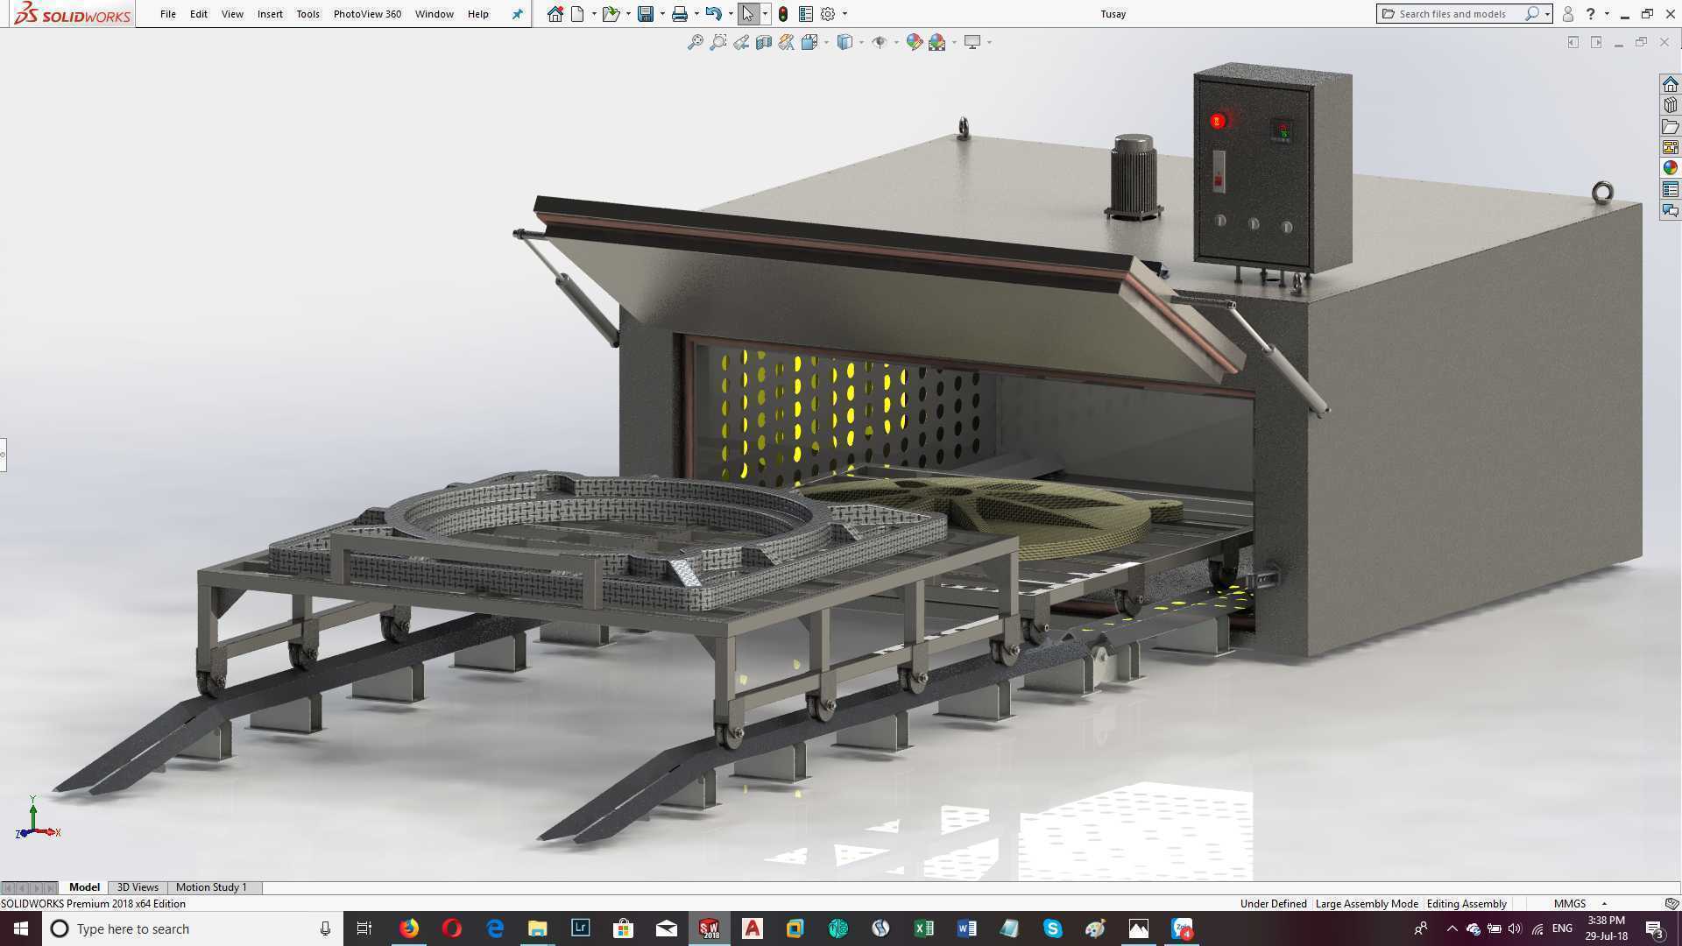Open the Edit Appearance color ball icon
The width and height of the screenshot is (1682, 946).
[914, 42]
